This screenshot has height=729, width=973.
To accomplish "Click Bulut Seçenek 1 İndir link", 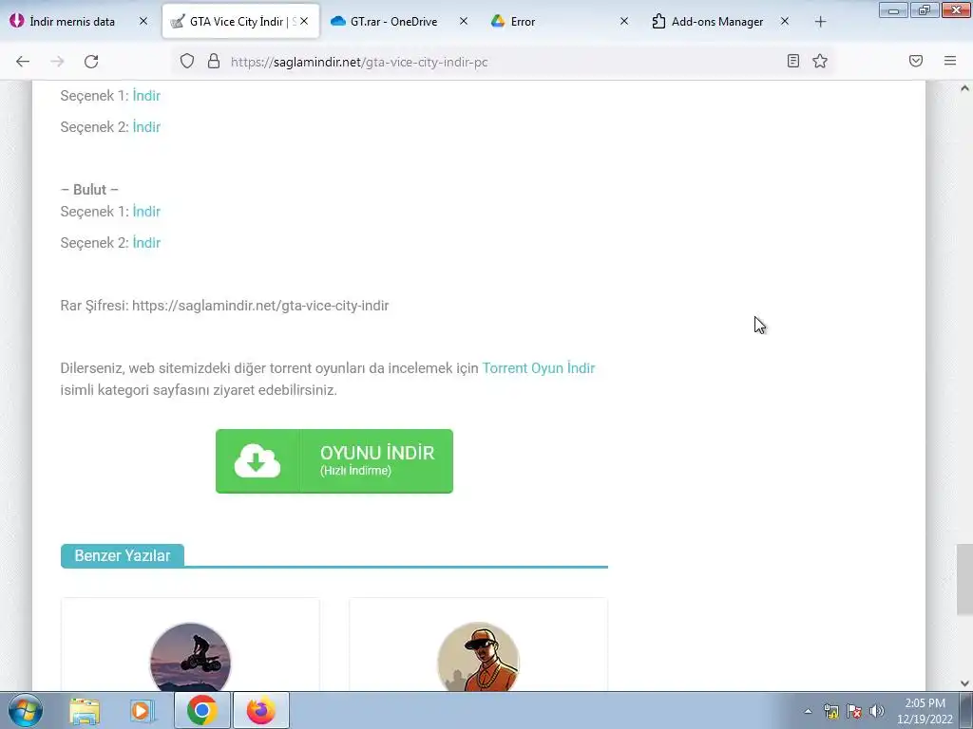I will (146, 212).
